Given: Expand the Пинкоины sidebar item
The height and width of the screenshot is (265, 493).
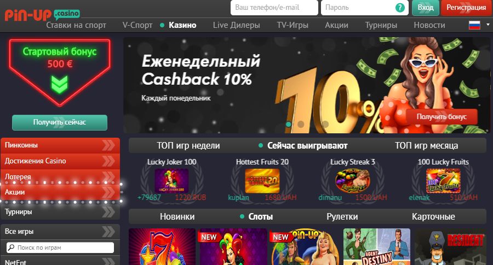Looking at the screenshot, I should coord(60,145).
